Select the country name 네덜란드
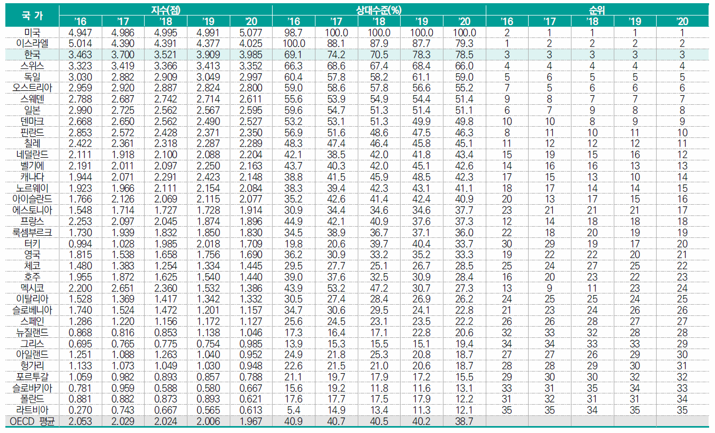715x433 pixels. (32, 154)
